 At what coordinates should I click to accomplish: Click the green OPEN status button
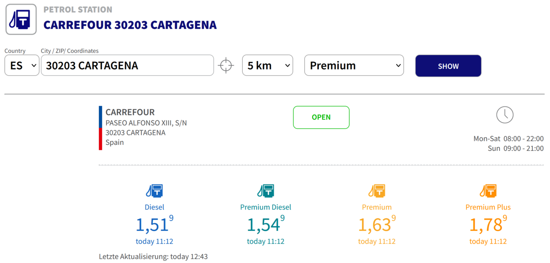pos(321,117)
